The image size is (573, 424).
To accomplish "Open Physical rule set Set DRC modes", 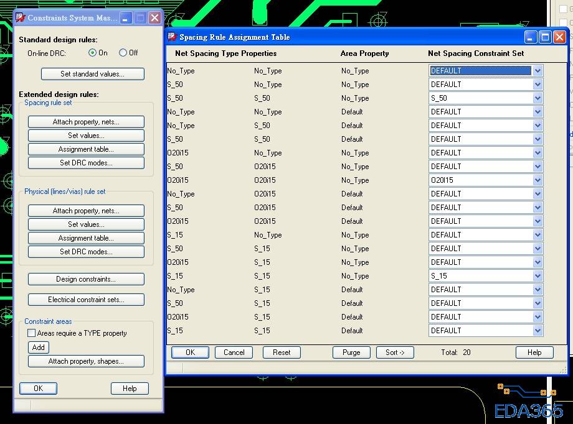I will pyautogui.click(x=86, y=252).
